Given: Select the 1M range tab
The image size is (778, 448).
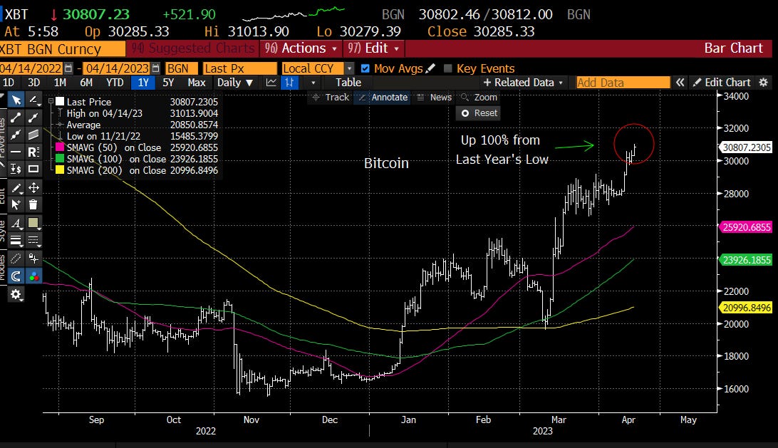Looking at the screenshot, I should [x=60, y=83].
